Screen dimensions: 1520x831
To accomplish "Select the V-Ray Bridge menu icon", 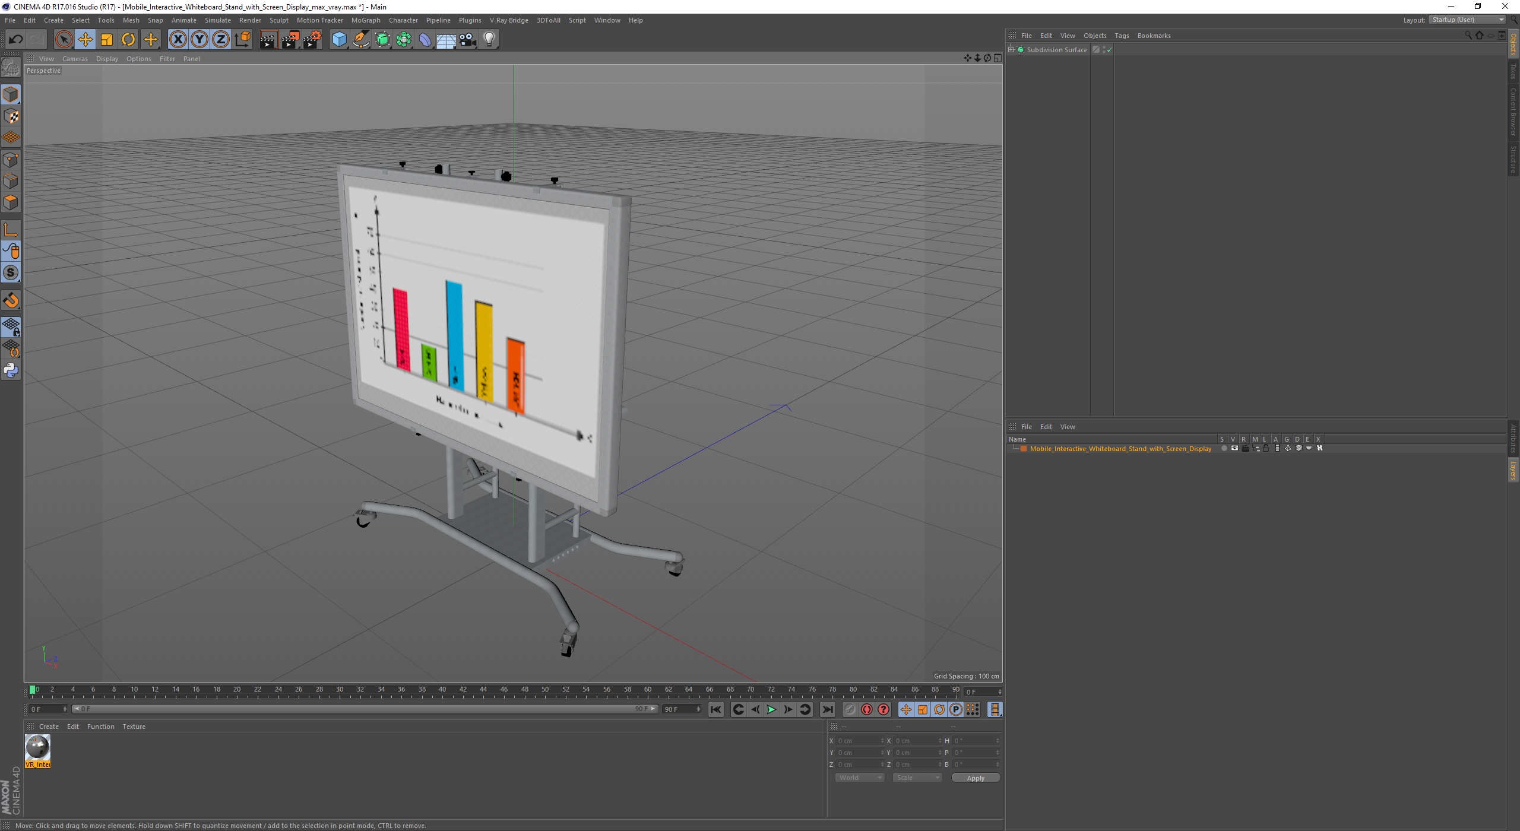I will click(x=509, y=20).
